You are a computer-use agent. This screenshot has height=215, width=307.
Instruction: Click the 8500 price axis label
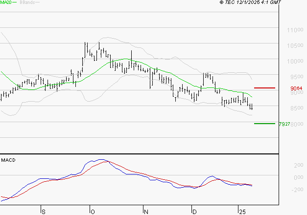click(297, 108)
